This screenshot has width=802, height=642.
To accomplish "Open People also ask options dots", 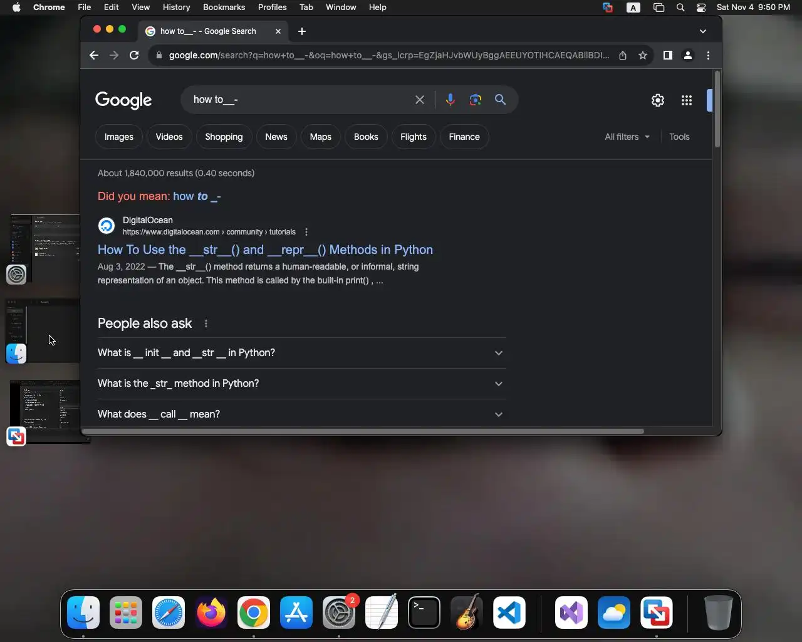I will [206, 324].
